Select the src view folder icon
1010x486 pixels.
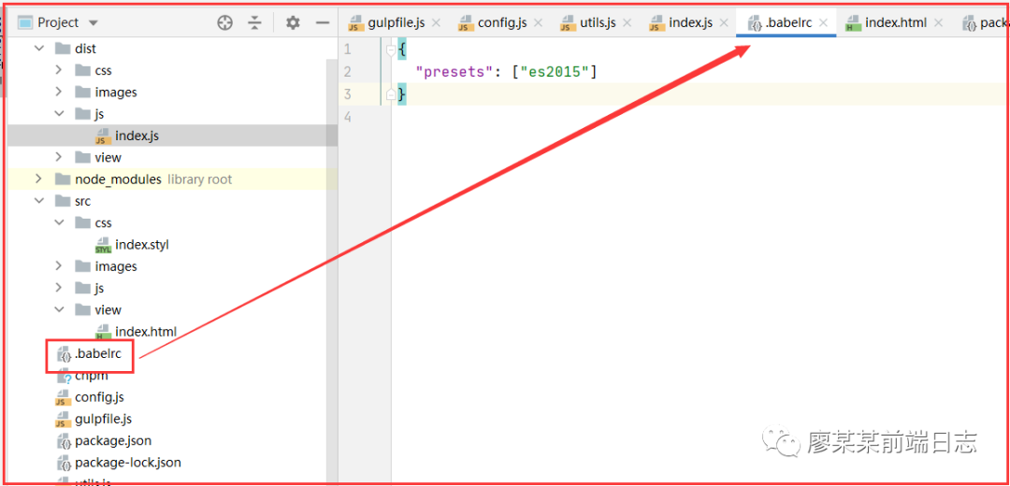click(x=82, y=309)
